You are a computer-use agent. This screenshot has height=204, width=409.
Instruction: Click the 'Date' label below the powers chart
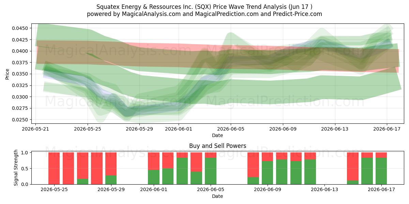point(217,196)
